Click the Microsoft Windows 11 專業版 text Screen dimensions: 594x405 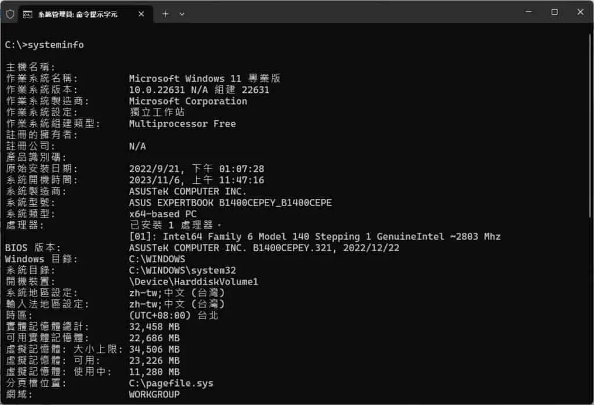pyautogui.click(x=205, y=78)
